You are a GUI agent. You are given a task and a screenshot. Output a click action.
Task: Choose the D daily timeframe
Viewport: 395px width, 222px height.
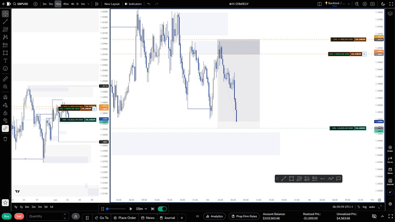coord(78,4)
